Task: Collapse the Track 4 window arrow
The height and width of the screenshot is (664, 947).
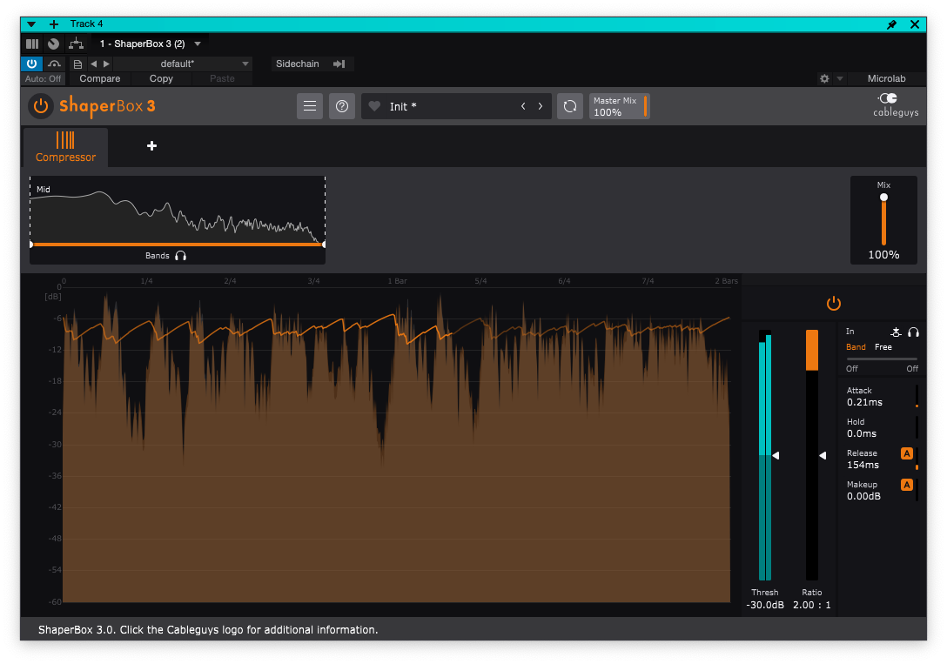Action: 31,24
